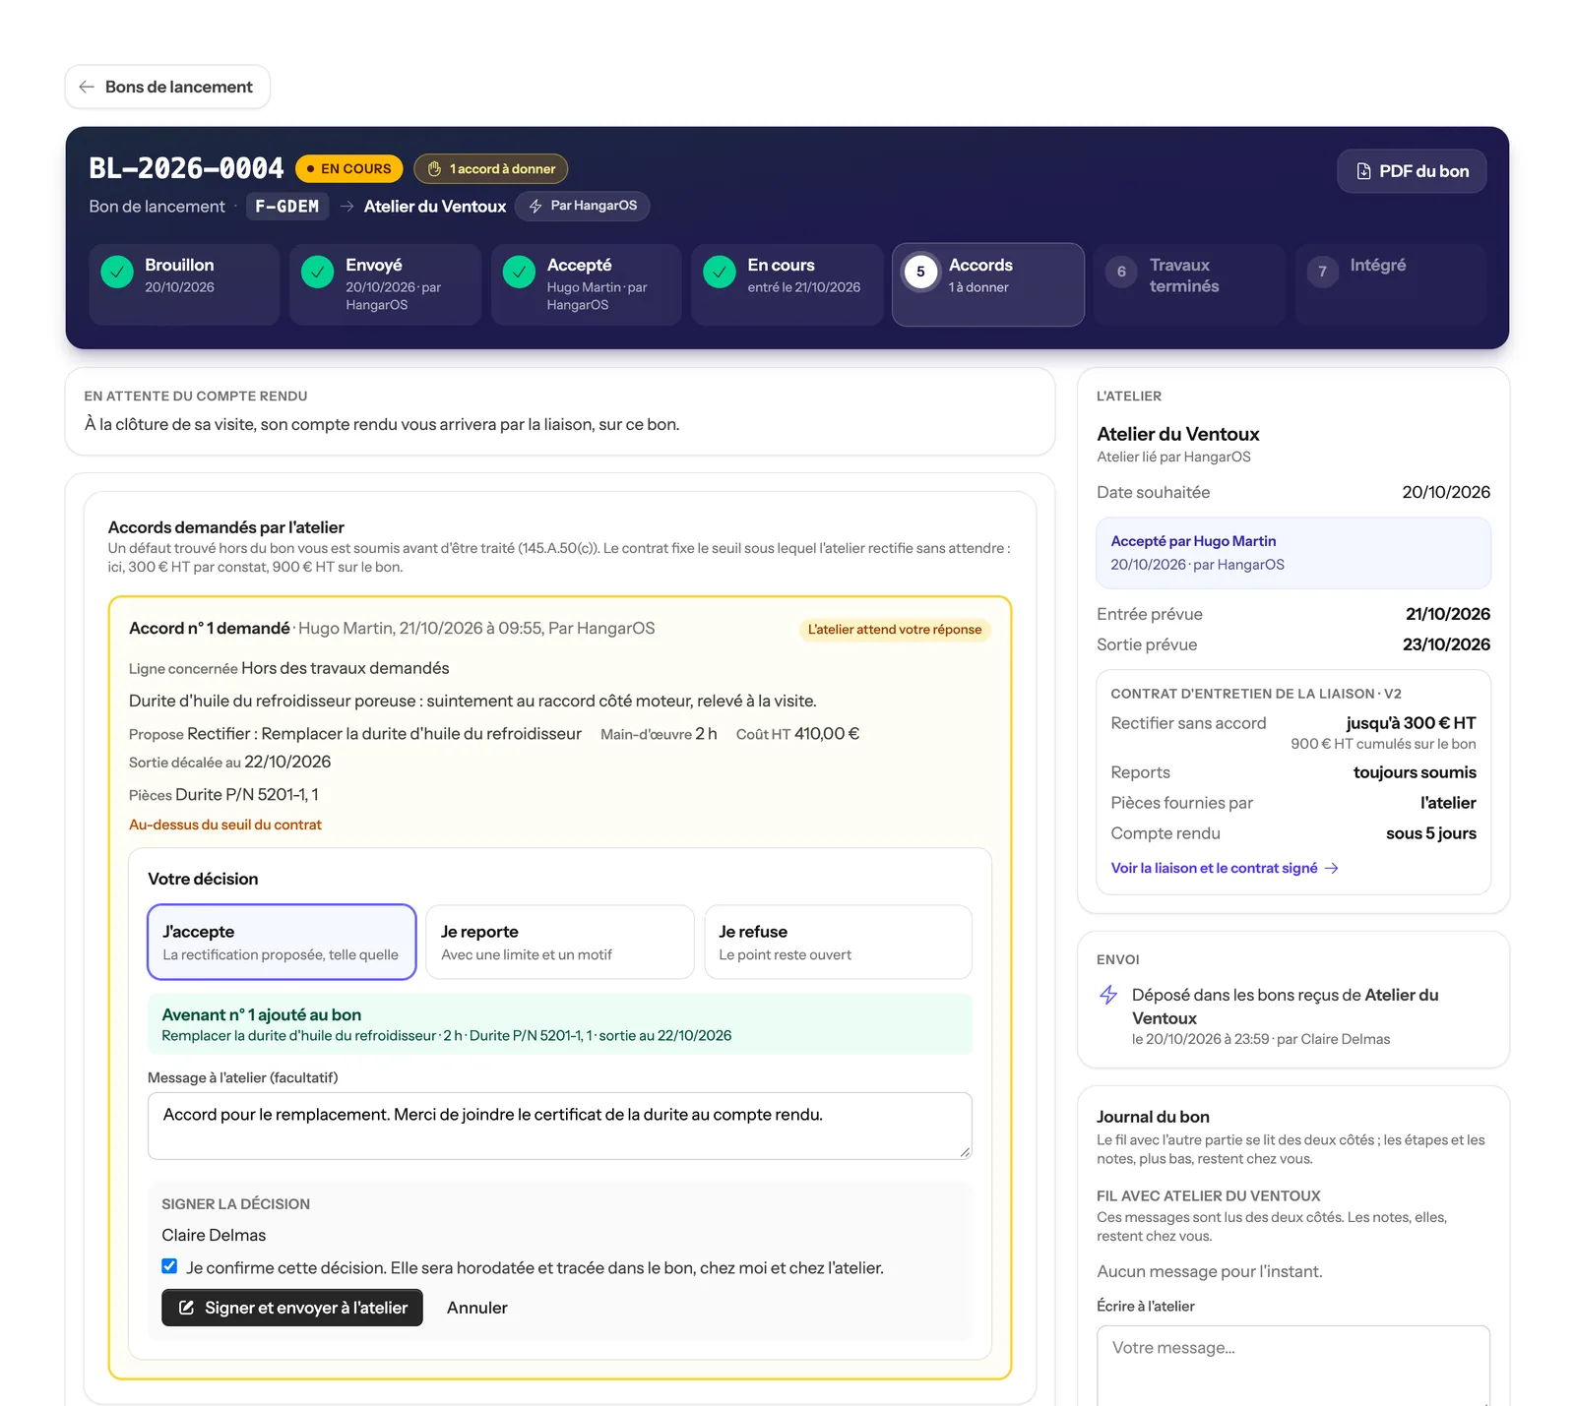The height and width of the screenshot is (1406, 1575).
Task: Click the pen icon on Signer button
Action: [x=186, y=1308]
